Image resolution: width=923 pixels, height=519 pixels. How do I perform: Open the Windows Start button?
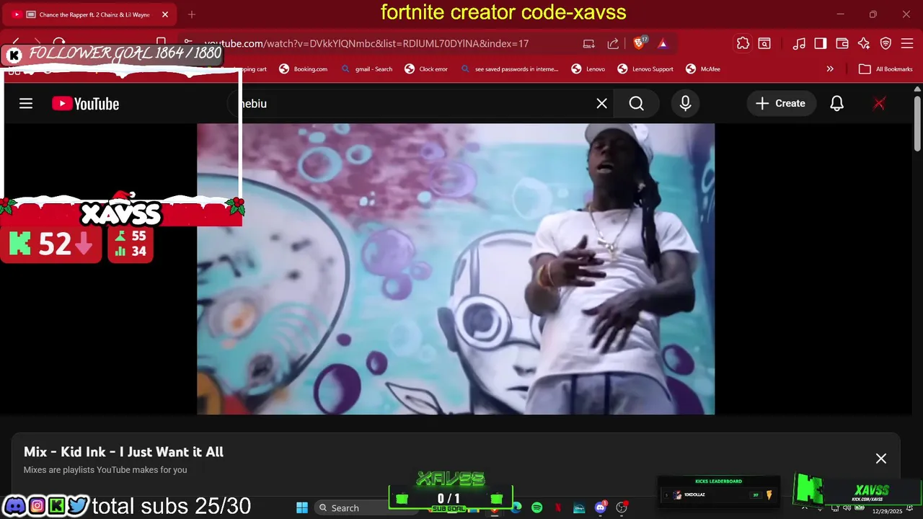click(302, 507)
